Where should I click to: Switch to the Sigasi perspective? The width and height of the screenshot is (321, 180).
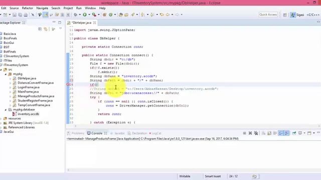(x=297, y=14)
